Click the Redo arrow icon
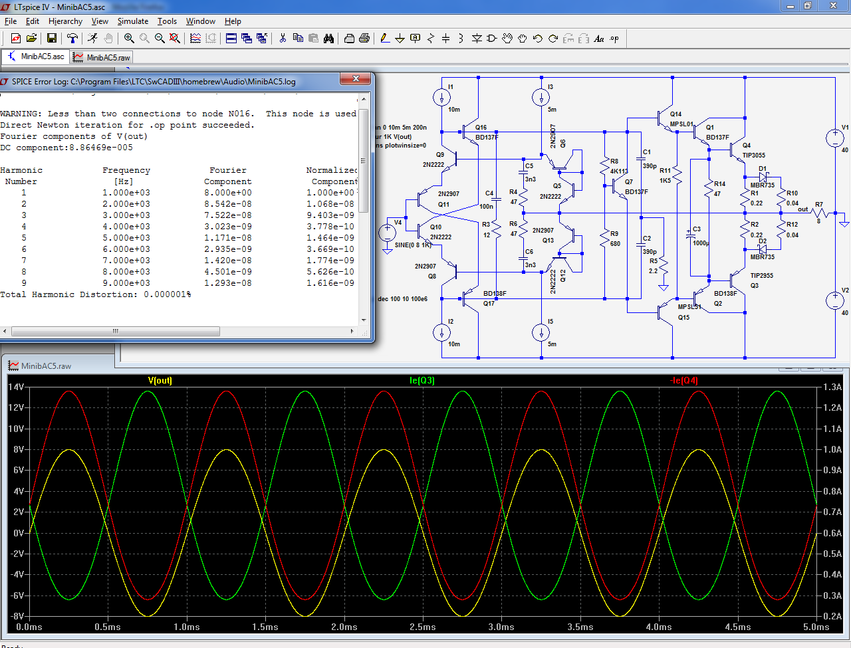 [x=553, y=39]
